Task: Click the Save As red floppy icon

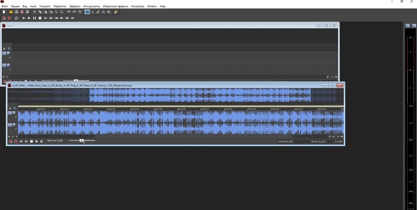Action: (x=22, y=12)
